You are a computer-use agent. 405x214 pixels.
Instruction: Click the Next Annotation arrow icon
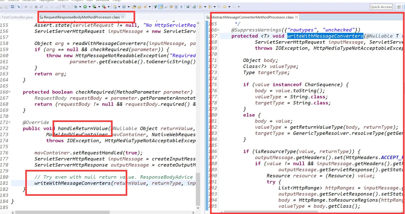click(200, 7)
